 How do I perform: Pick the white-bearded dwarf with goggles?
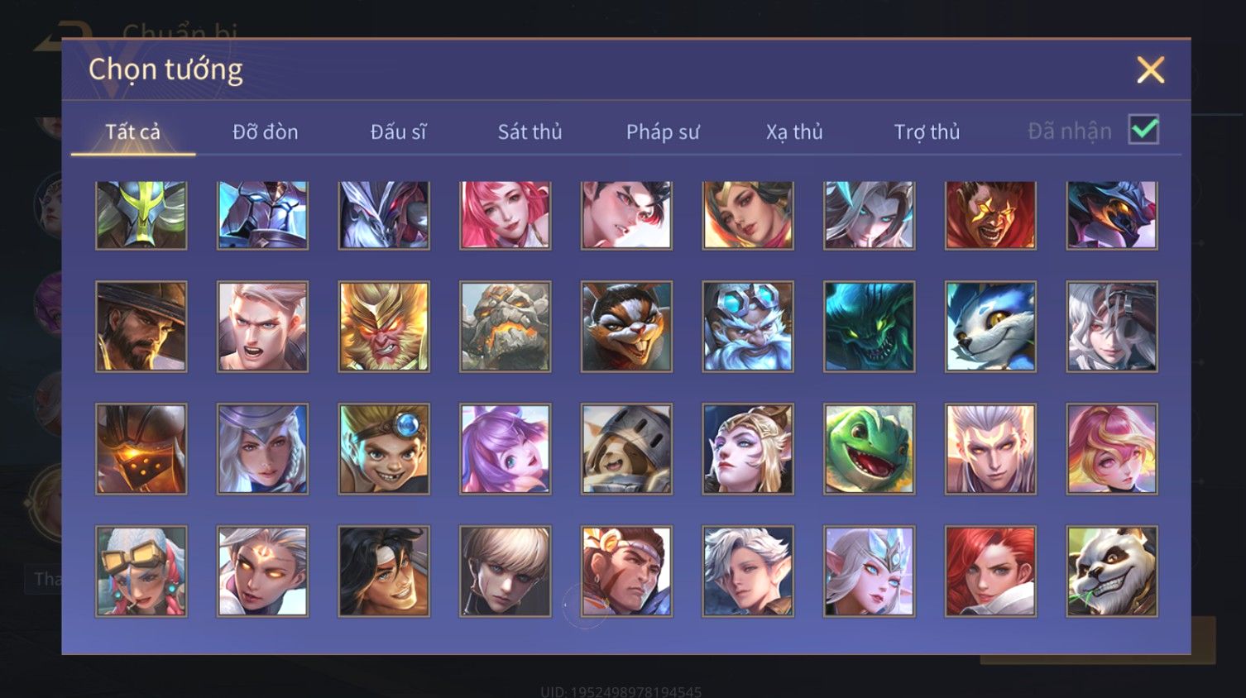pyautogui.click(x=748, y=326)
